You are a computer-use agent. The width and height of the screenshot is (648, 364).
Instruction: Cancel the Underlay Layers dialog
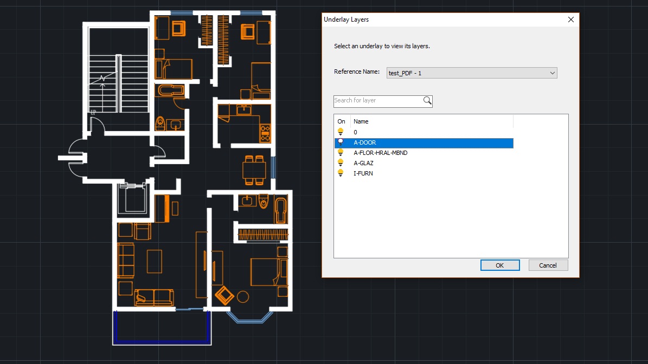point(548,265)
